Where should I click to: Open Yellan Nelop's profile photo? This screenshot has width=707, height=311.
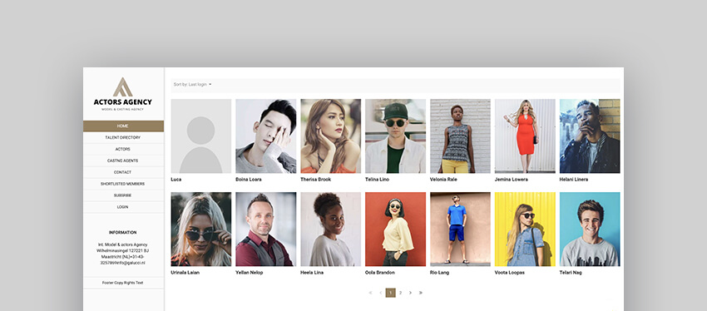pos(266,230)
